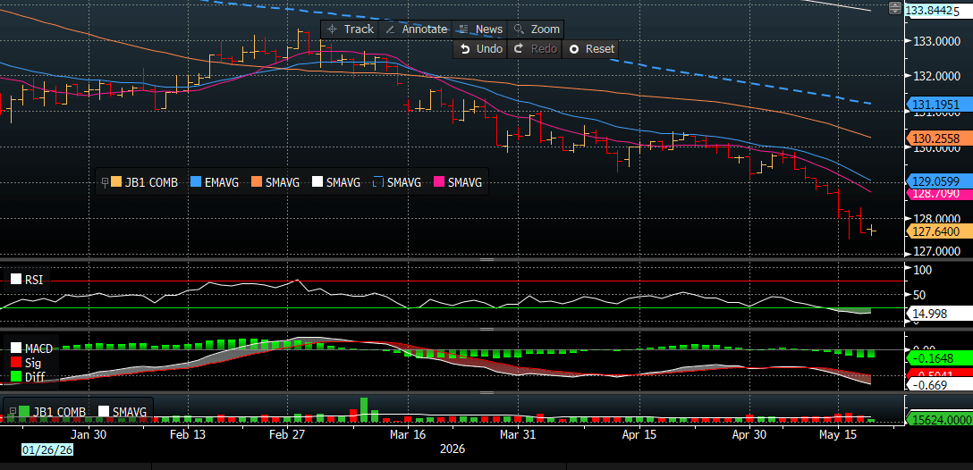
Task: Select SMAVG label next to pink swatch
Action: (464, 182)
